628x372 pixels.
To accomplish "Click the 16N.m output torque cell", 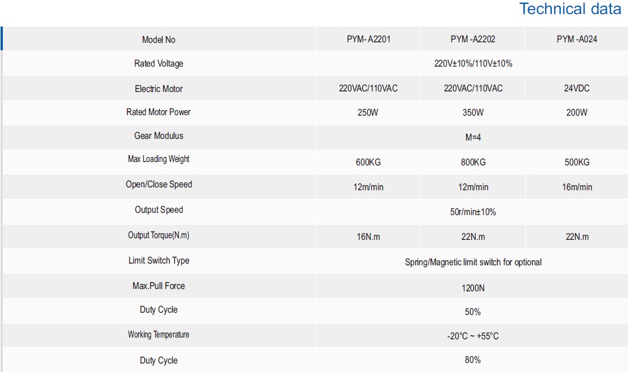I will pos(368,237).
